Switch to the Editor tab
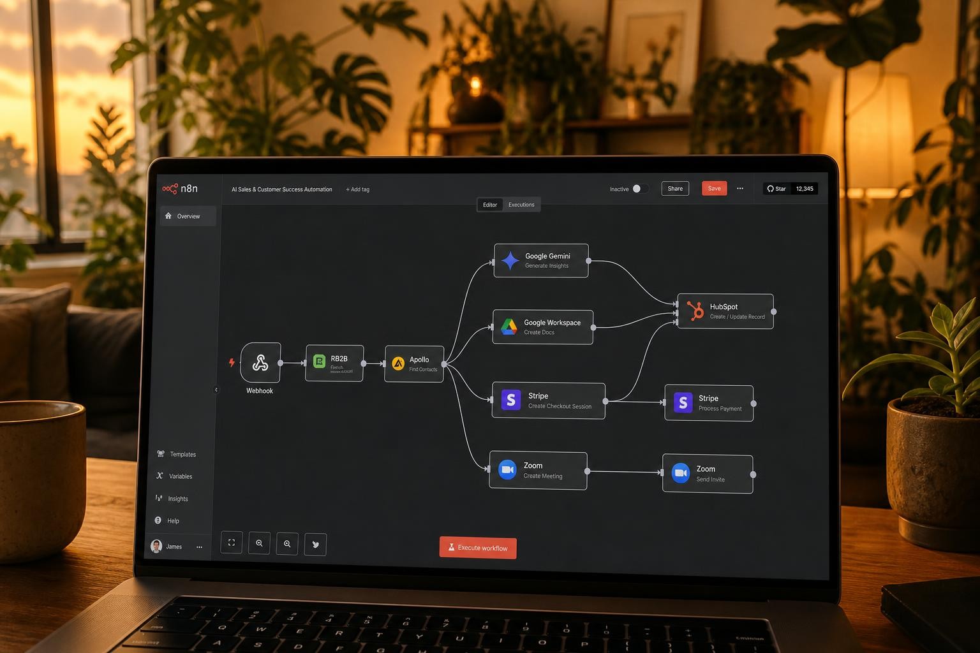Viewport: 980px width, 653px height. click(490, 205)
